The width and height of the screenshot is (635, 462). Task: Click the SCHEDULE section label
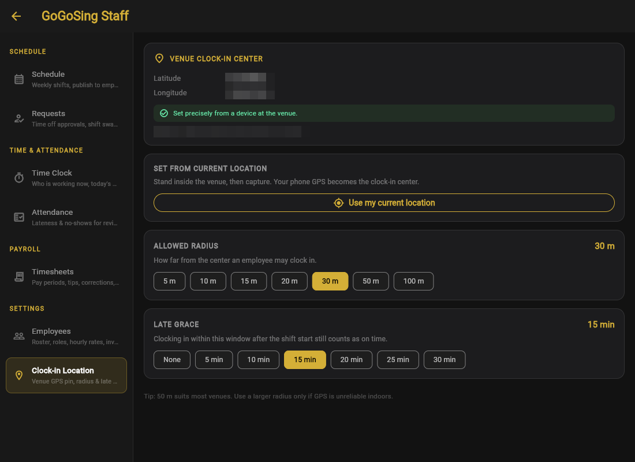28,51
